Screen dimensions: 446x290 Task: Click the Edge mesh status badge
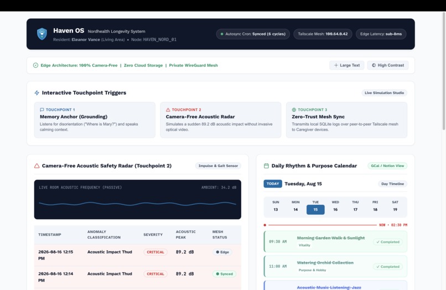tap(222, 252)
